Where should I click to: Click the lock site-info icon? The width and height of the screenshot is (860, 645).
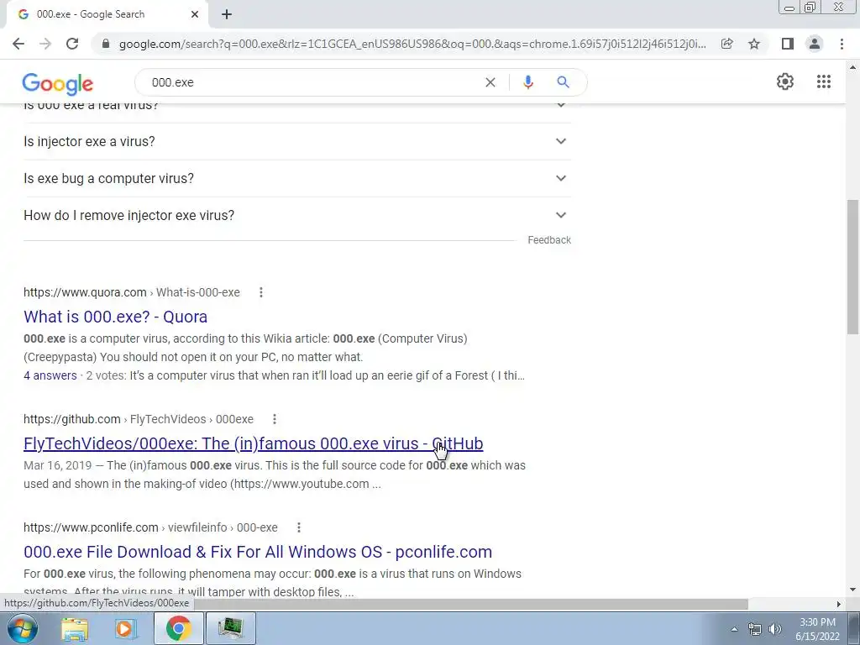point(106,44)
